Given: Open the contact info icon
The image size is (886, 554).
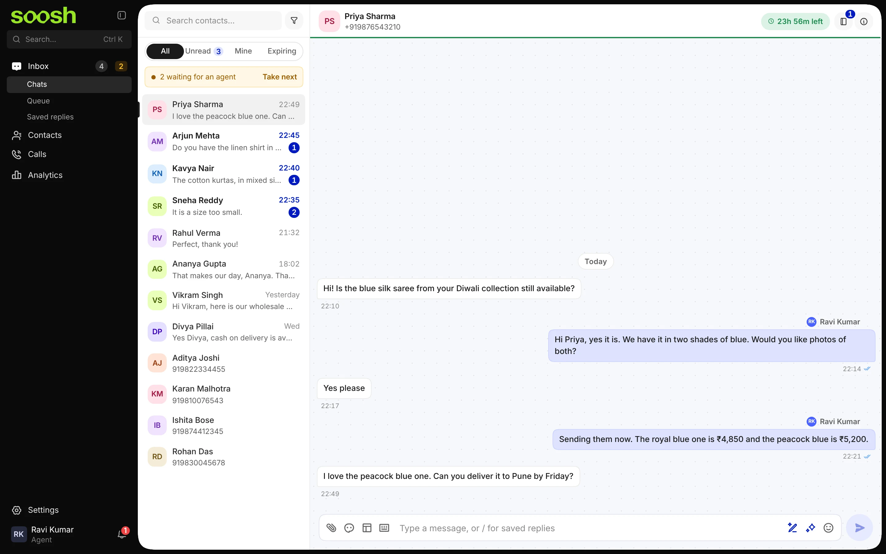Looking at the screenshot, I should click(864, 22).
